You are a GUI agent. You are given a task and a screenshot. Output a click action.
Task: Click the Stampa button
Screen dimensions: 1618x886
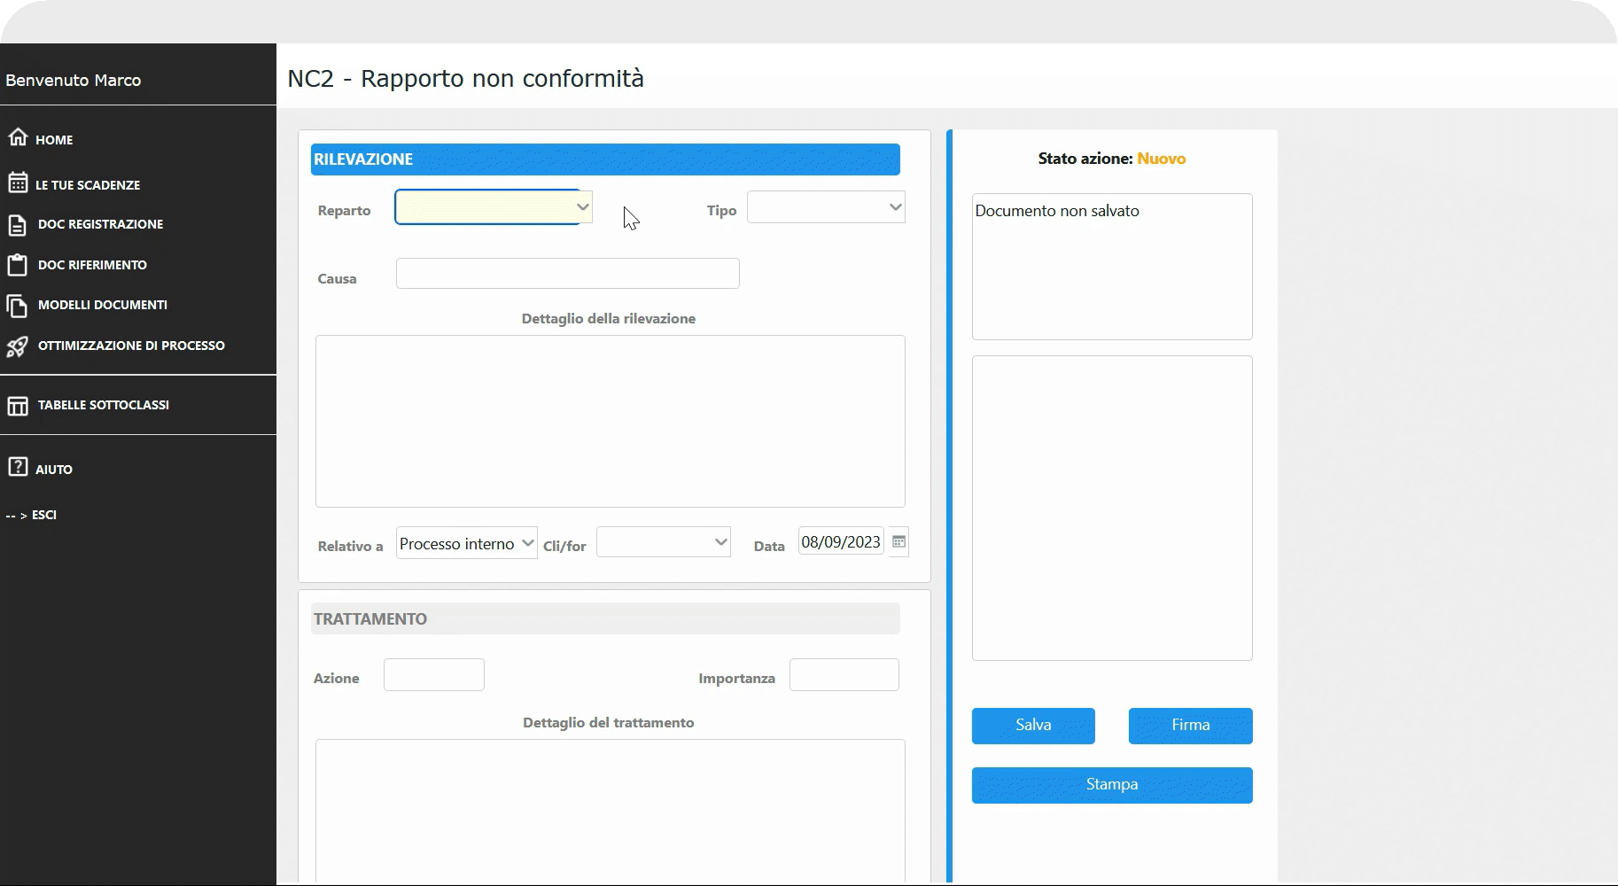click(1112, 785)
